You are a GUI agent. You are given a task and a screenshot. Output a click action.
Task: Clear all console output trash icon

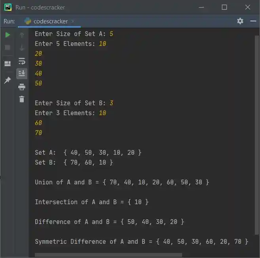tap(22, 99)
